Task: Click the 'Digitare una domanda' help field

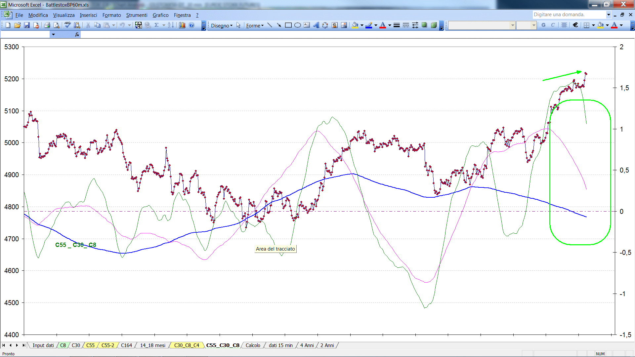Action: pos(569,15)
